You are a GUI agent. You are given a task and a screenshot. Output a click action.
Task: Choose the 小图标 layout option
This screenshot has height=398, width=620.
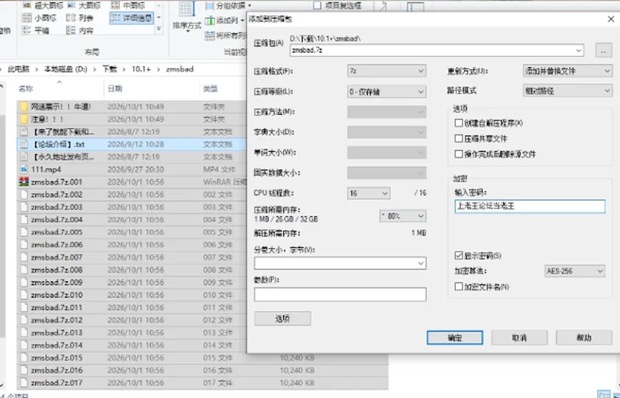(x=39, y=18)
